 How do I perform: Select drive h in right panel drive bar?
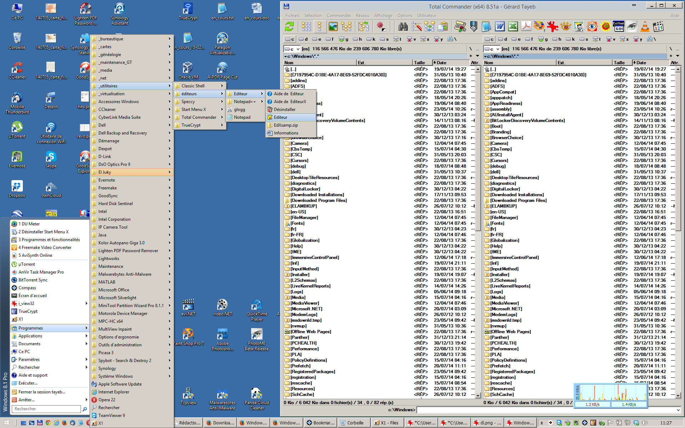(557, 39)
